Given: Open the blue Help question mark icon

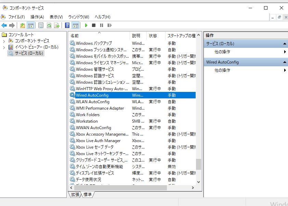Looking at the screenshot, I should coord(67,25).
